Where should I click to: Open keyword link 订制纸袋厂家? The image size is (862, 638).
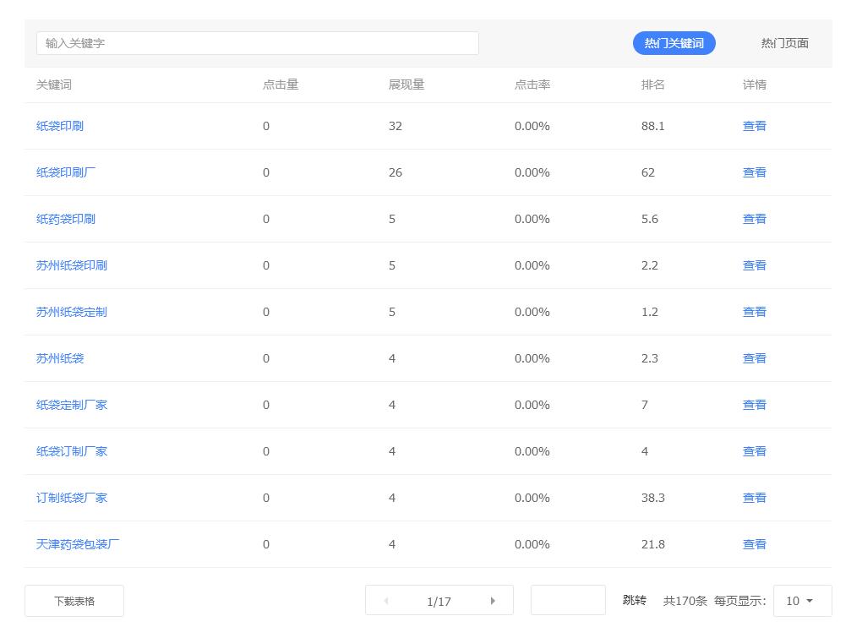[x=72, y=498]
